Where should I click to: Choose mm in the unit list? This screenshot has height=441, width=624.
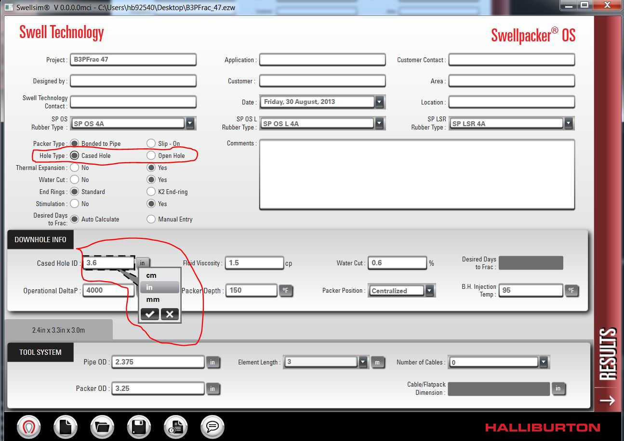[159, 299]
